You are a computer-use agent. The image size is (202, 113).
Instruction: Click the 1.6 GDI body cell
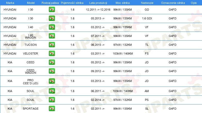click(x=147, y=18)
